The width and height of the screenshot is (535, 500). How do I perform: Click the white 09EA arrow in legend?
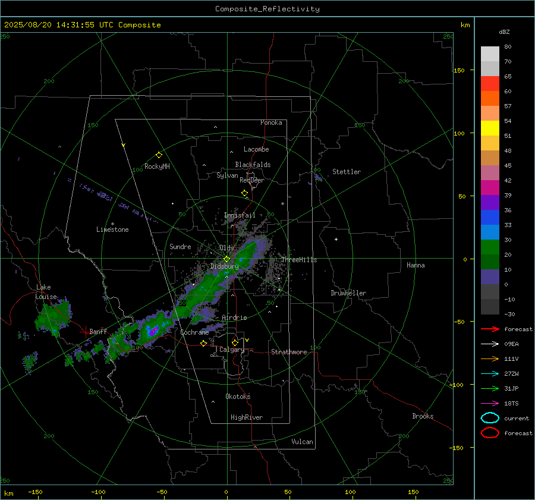click(490, 344)
